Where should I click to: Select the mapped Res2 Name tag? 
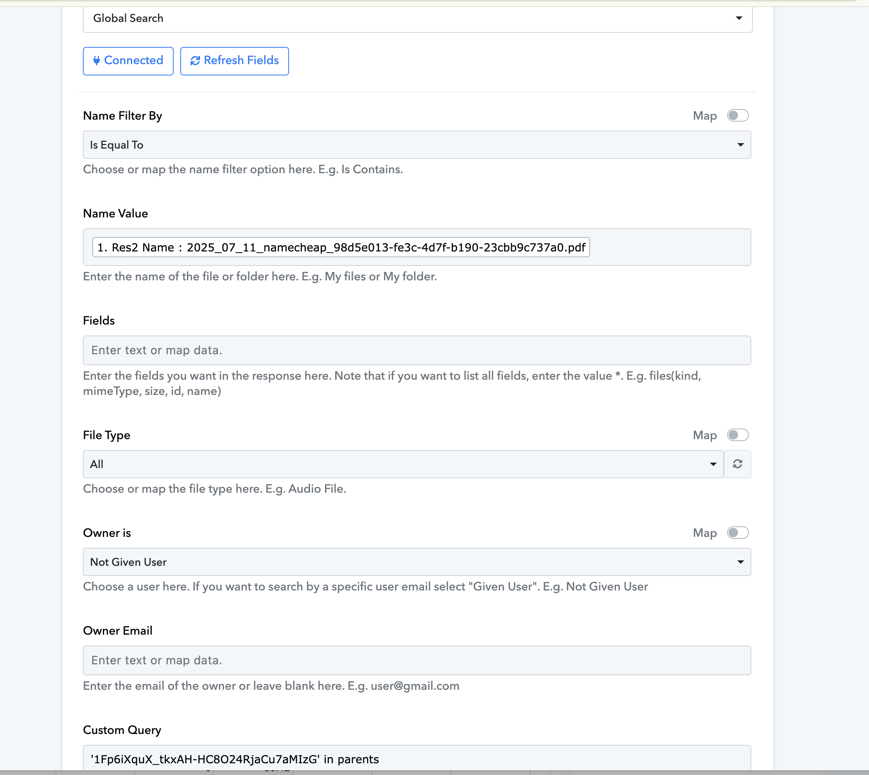pos(341,248)
